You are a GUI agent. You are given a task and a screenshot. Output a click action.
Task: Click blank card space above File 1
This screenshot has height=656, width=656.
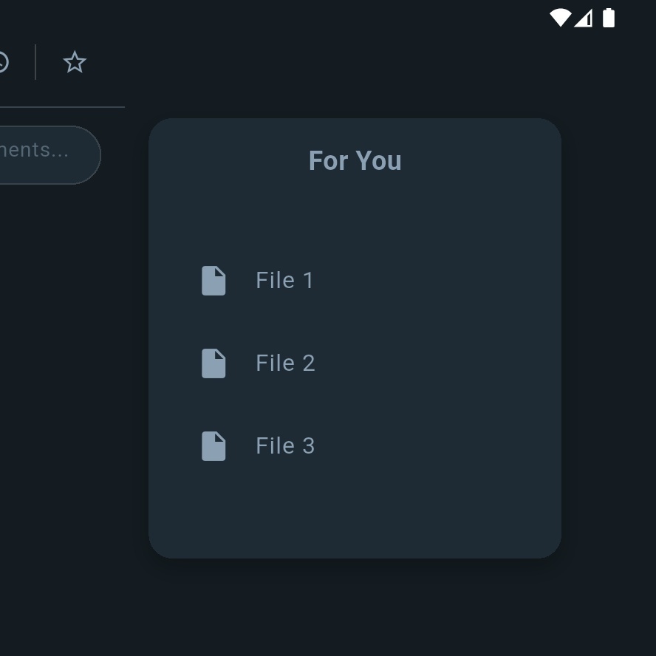[355, 217]
